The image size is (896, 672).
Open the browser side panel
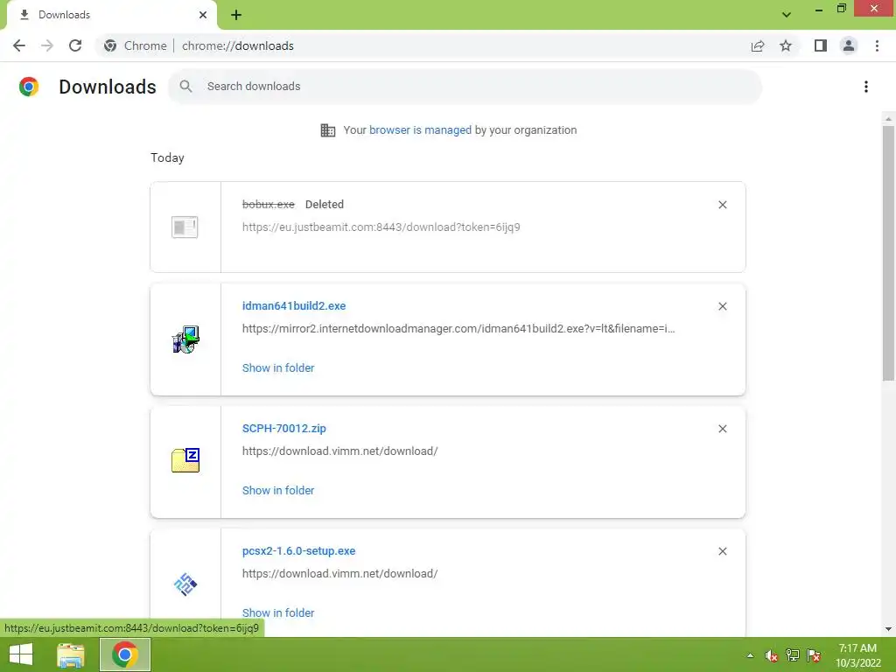pyautogui.click(x=821, y=45)
